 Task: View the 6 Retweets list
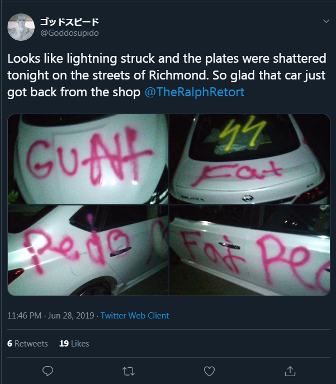(27, 343)
